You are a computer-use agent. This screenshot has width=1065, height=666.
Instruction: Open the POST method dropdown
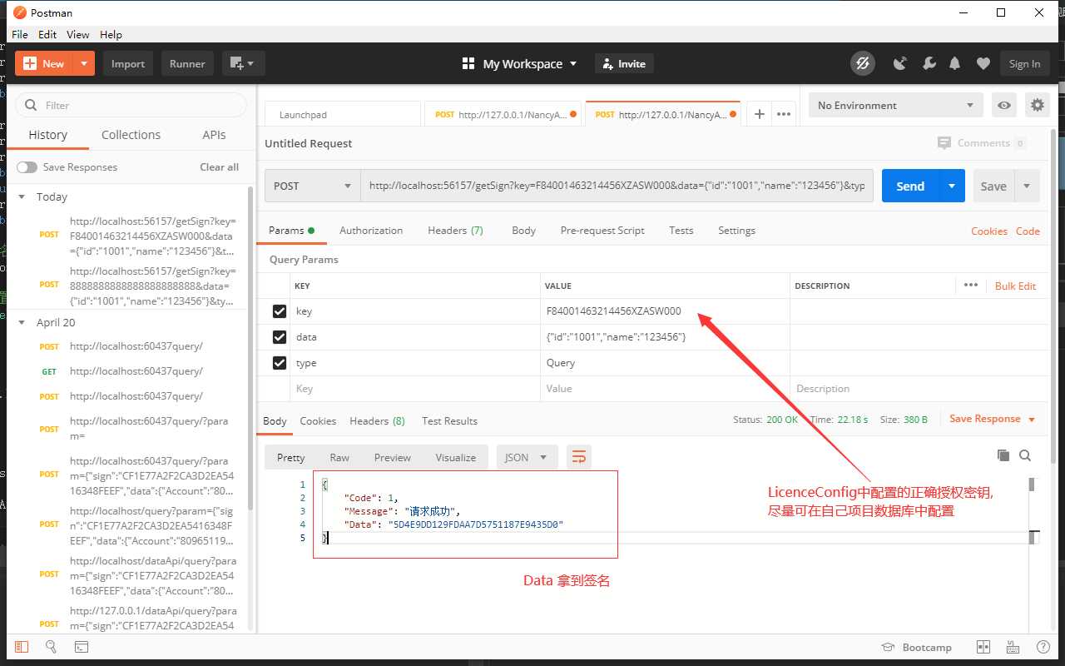coord(313,186)
